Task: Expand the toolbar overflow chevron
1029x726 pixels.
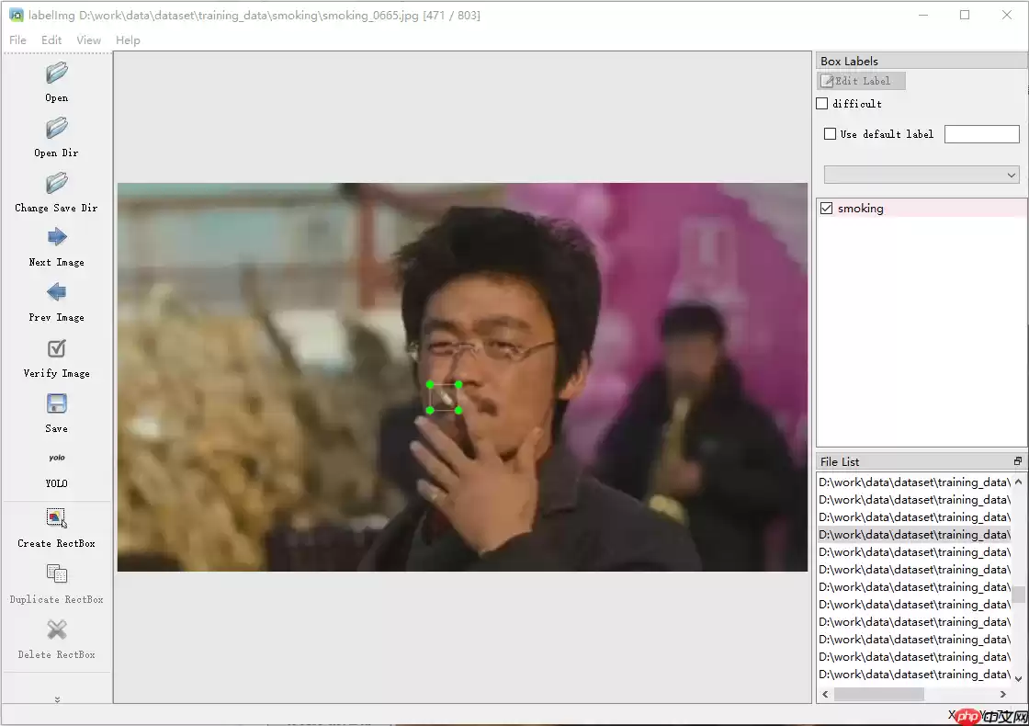Action: coord(57,699)
